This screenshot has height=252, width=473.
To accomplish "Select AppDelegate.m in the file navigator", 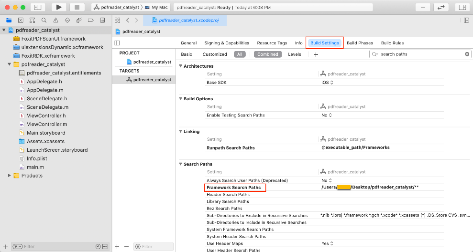I will pos(45,90).
